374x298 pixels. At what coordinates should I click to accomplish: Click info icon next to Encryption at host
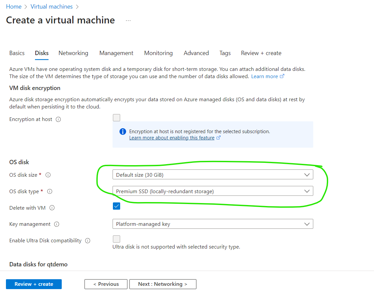click(58, 119)
